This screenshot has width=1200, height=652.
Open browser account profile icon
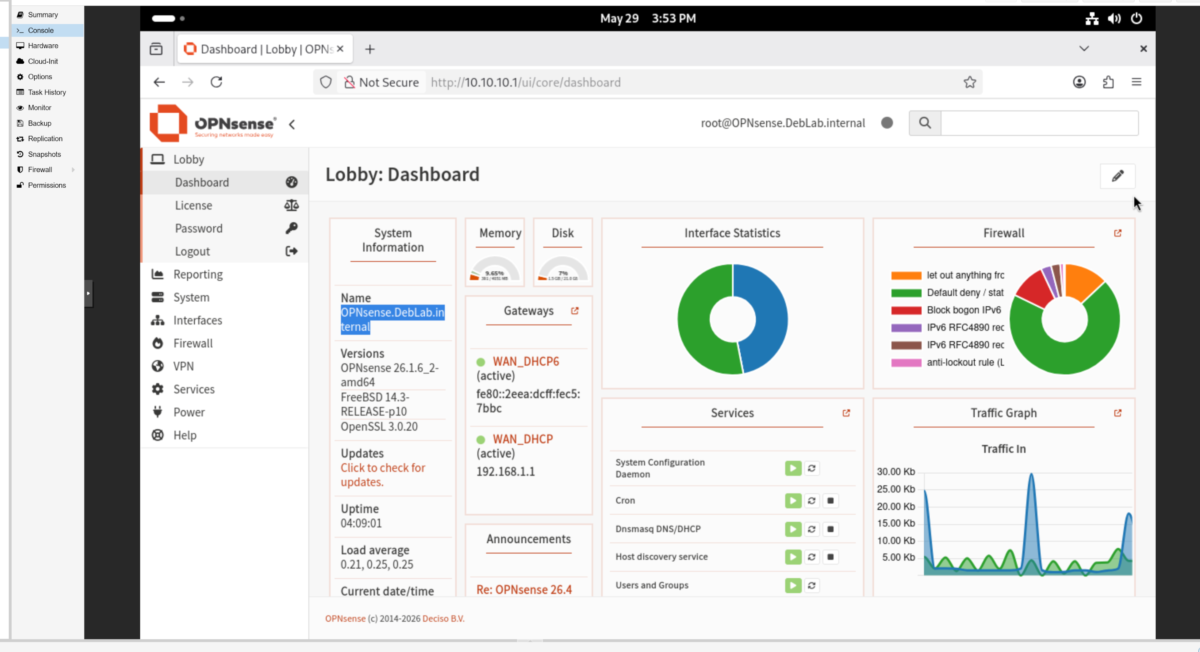tap(1079, 82)
